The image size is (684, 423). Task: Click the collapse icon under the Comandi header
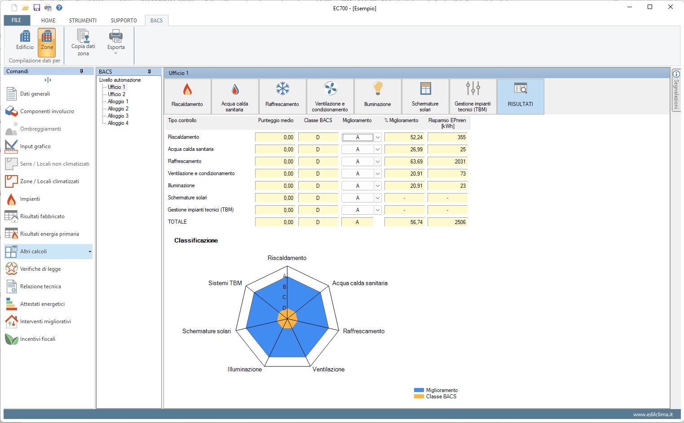[x=48, y=80]
